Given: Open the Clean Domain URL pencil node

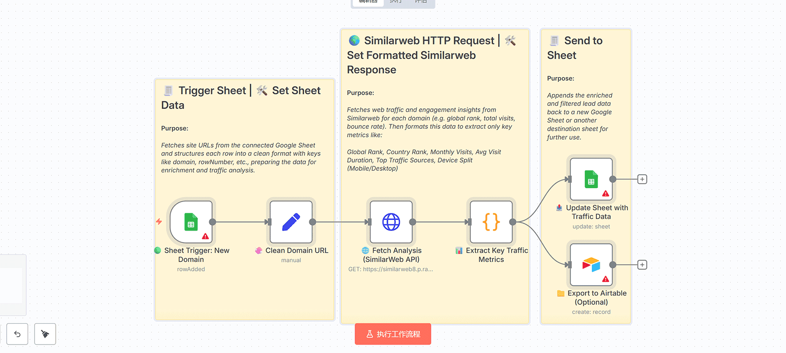Looking at the screenshot, I should click(291, 223).
